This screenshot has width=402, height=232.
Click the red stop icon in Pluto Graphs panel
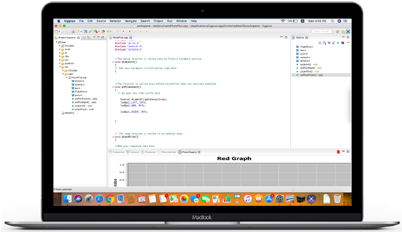[338, 152]
